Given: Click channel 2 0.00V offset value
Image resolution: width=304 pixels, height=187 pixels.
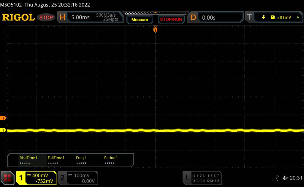Looking at the screenshot, I should pos(88,181).
